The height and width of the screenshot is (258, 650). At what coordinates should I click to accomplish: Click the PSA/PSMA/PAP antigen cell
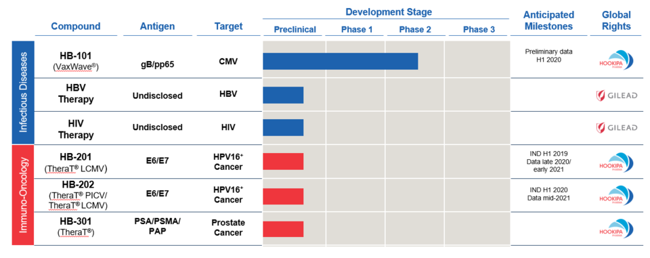click(157, 226)
